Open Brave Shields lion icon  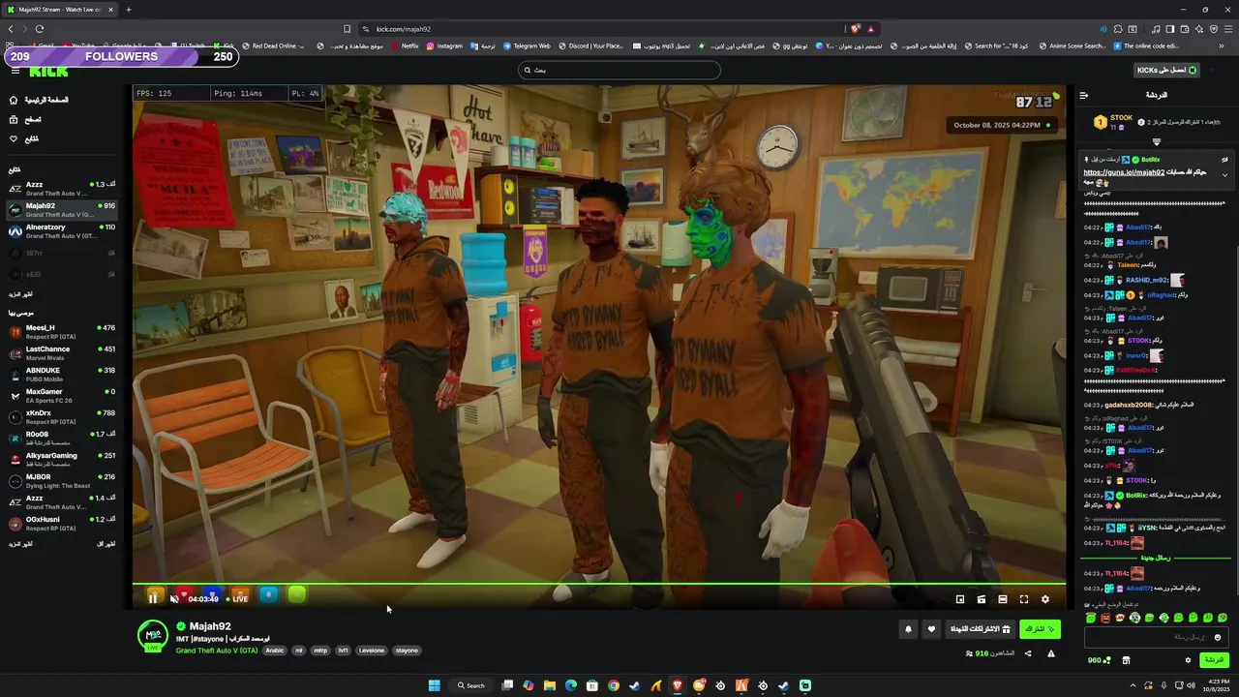tap(855, 29)
